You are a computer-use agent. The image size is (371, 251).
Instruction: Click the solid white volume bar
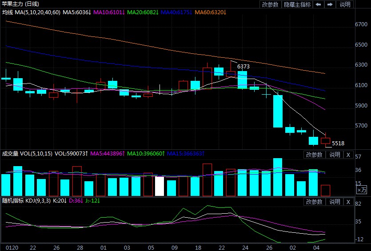click(160, 186)
